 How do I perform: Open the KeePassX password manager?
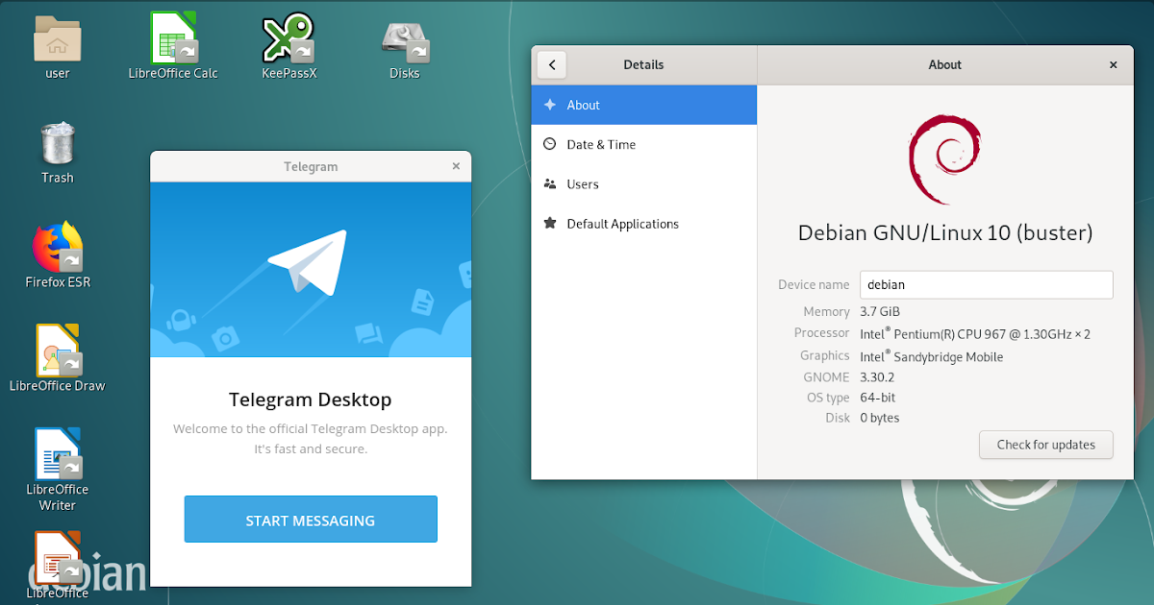[288, 38]
